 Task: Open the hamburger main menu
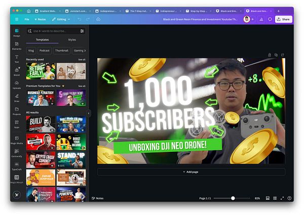[17, 19]
